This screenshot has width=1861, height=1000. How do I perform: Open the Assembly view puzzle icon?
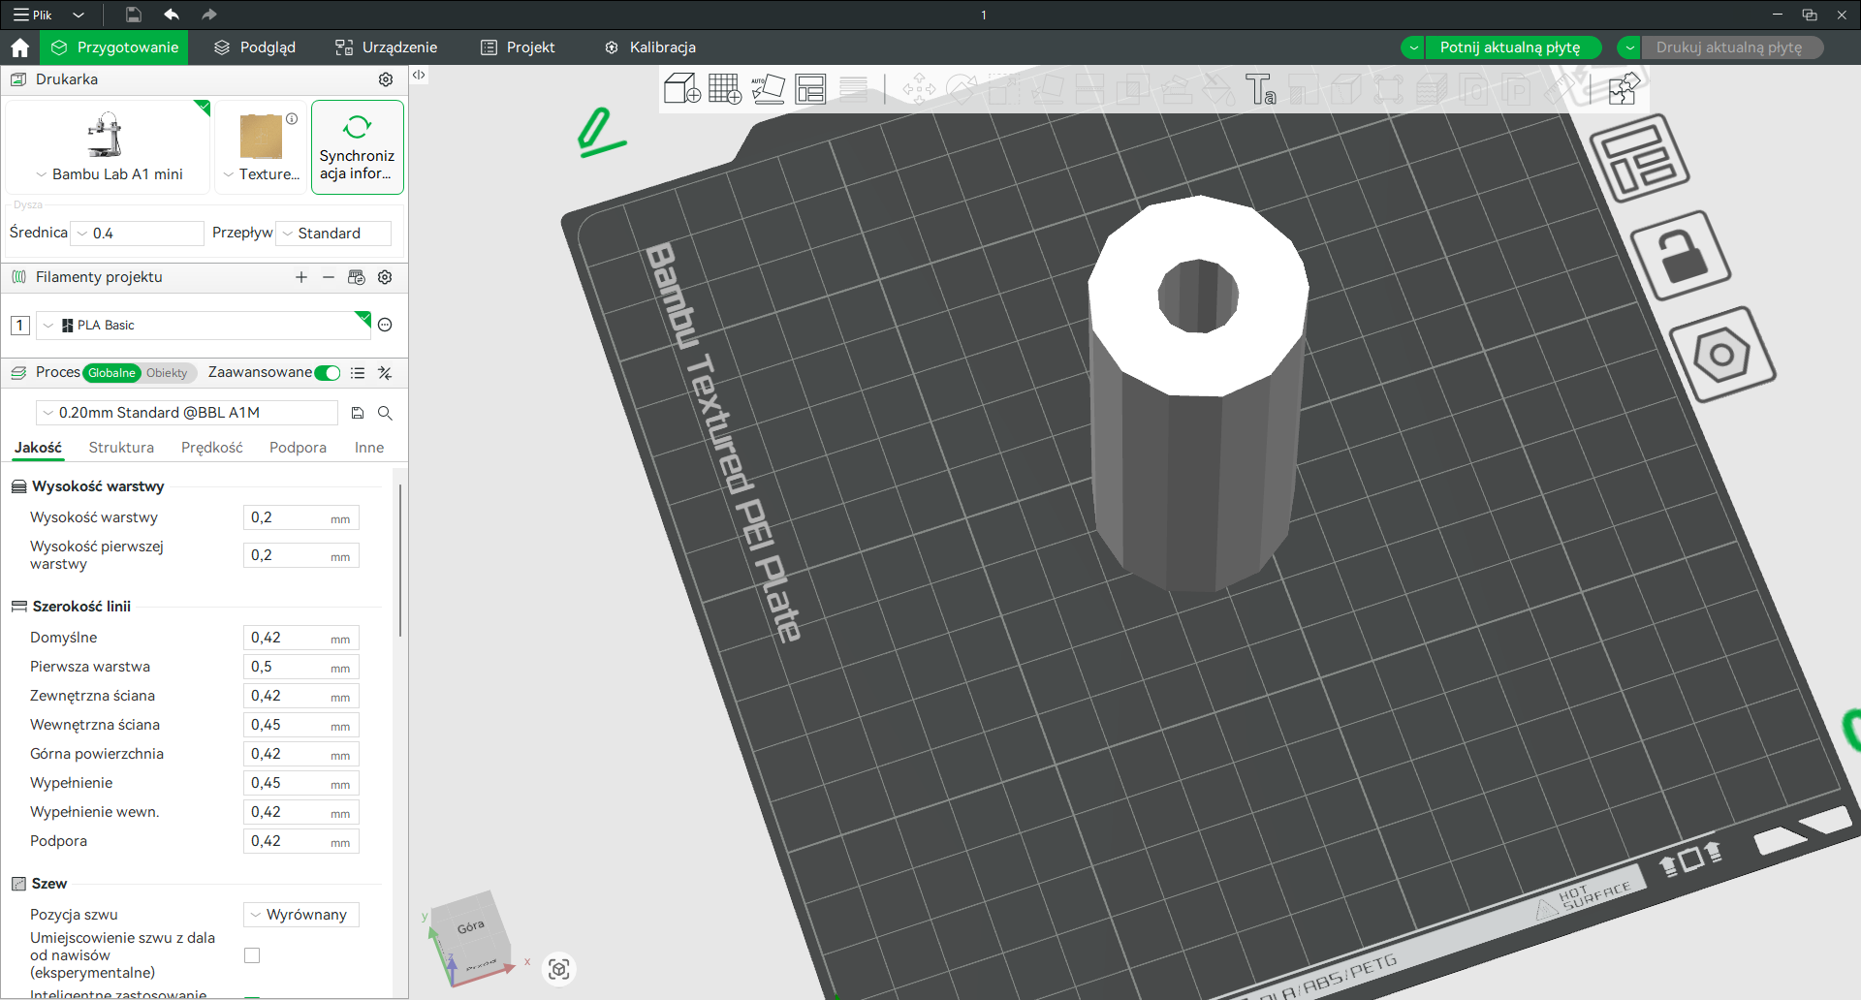tap(1624, 89)
